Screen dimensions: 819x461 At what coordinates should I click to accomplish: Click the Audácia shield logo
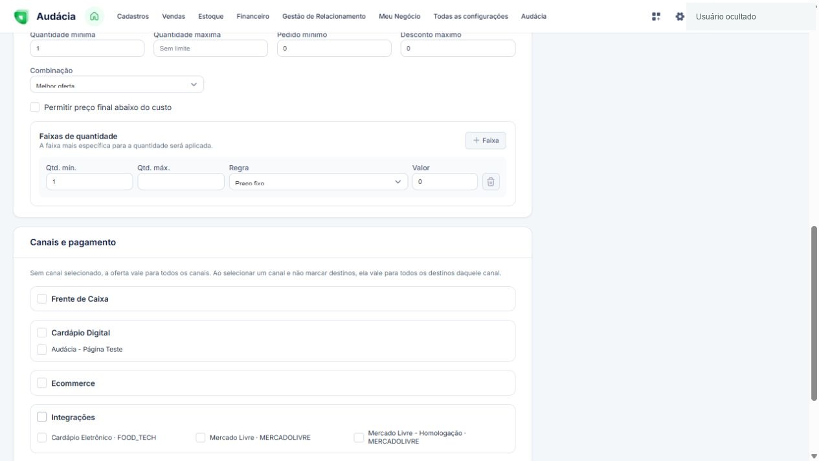tap(21, 16)
